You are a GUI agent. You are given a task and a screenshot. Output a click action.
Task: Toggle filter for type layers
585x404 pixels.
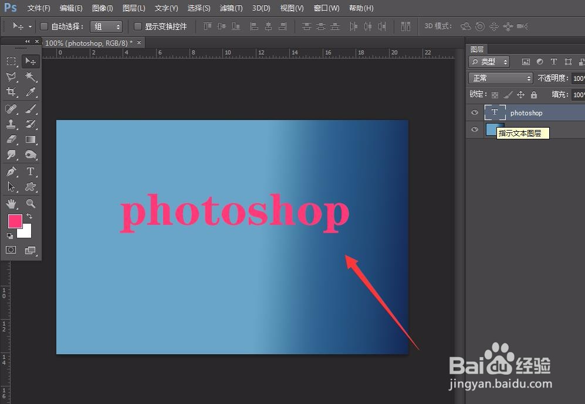554,62
